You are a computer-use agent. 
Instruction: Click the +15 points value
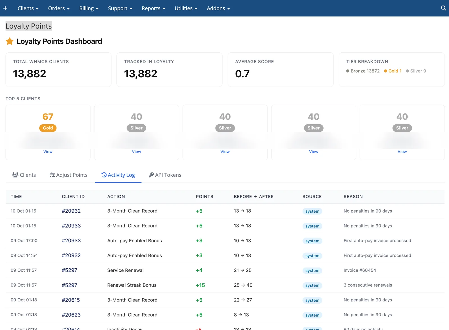(200, 285)
